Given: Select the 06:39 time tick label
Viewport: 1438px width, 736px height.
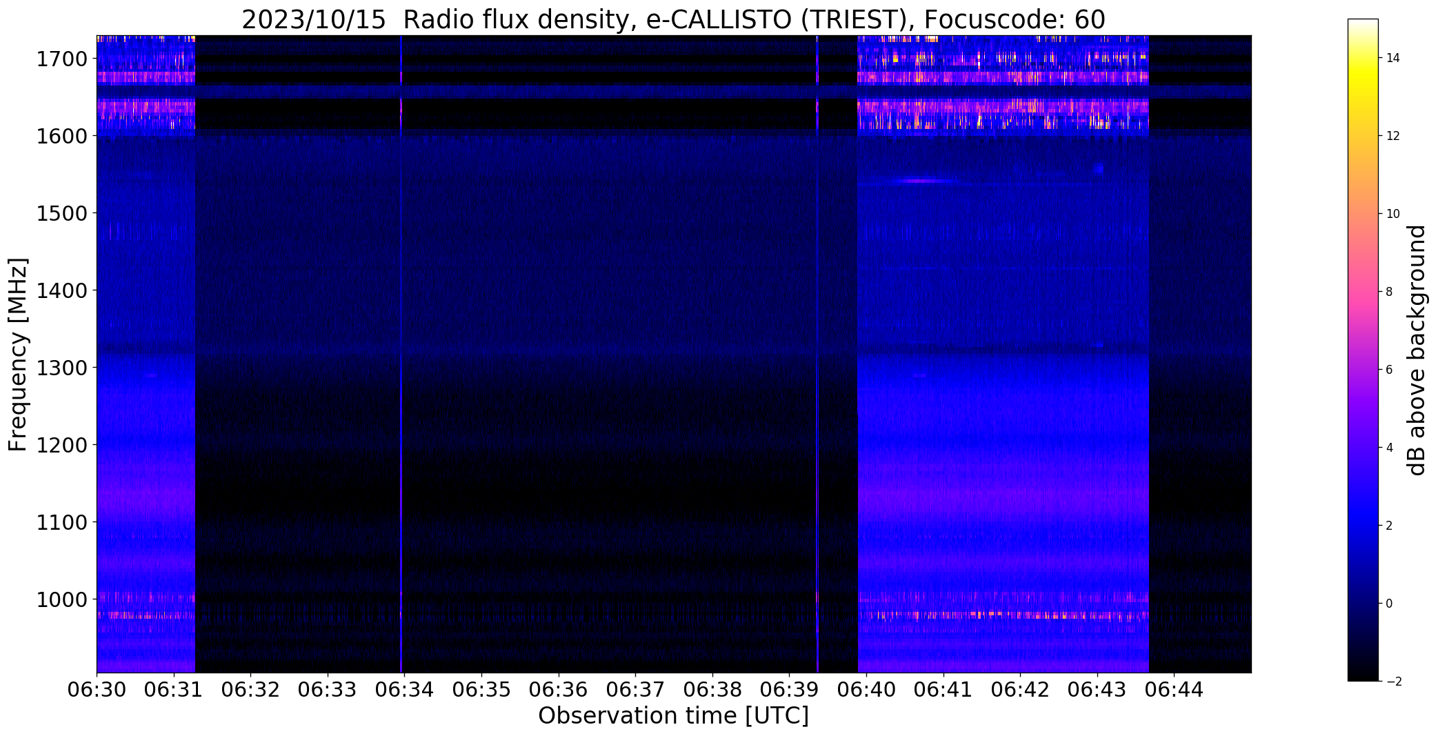Looking at the screenshot, I should coord(789,689).
